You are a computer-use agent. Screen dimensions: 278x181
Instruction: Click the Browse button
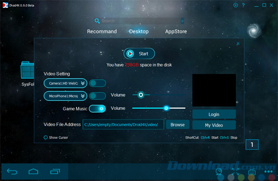(x=177, y=125)
